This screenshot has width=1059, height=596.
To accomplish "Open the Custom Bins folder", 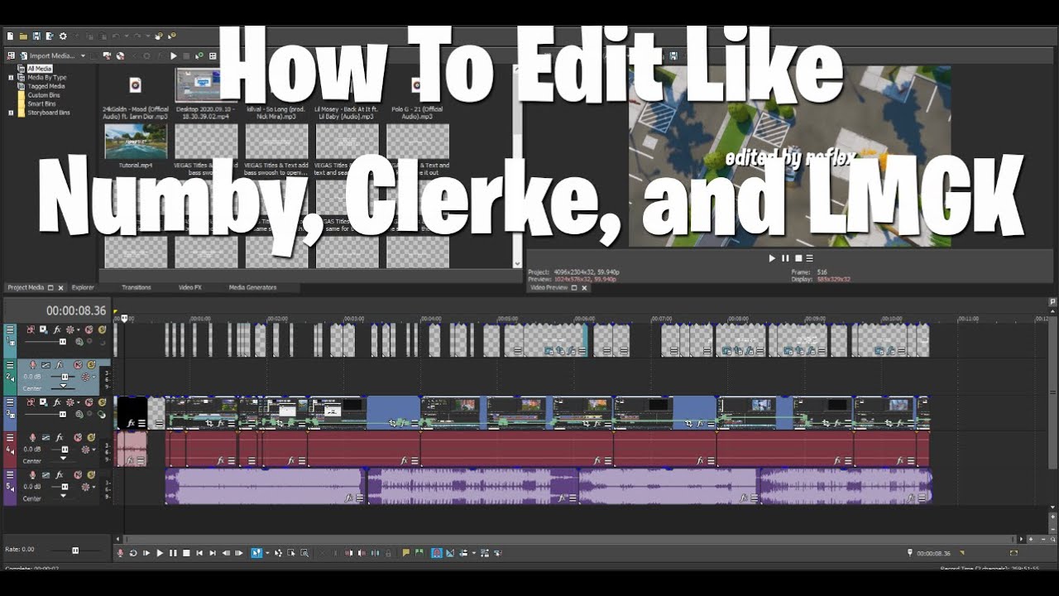I will pos(44,95).
